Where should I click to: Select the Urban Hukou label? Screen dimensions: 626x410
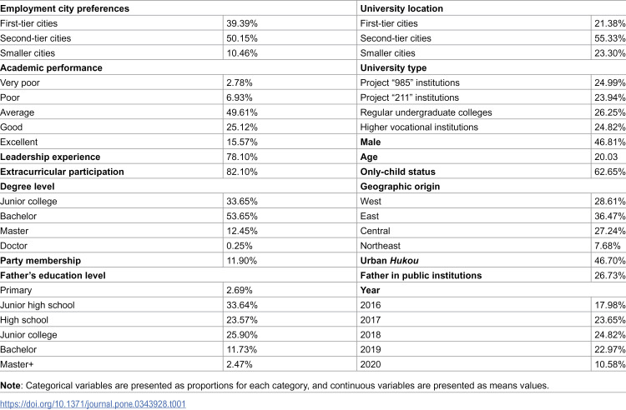click(x=389, y=261)
